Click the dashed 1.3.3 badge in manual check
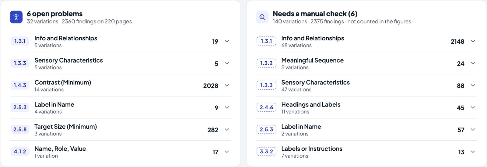Viewport: 487px width, 167px height. point(266,85)
